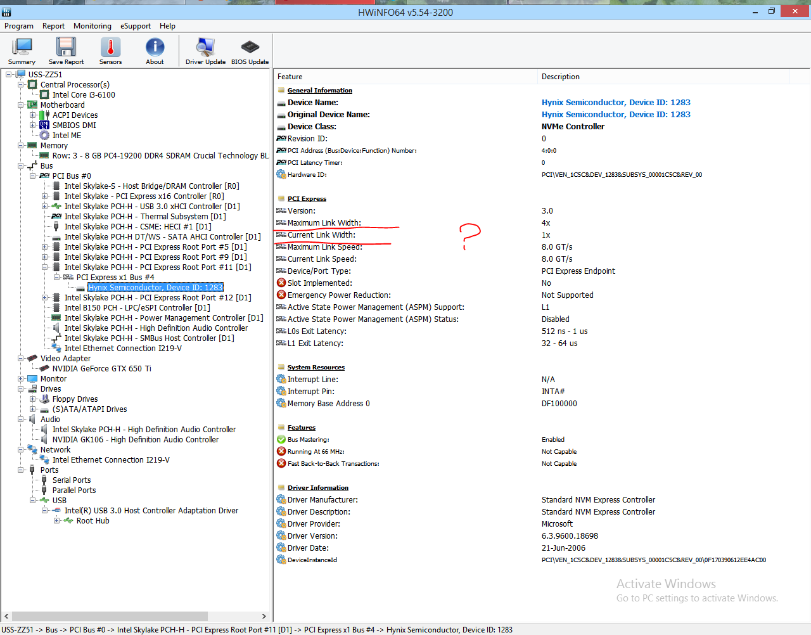This screenshot has height=635, width=811.
Task: Expand the Monitor node
Action: (20, 379)
